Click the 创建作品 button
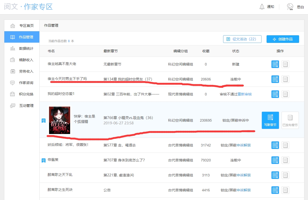The height and width of the screenshot is (200, 308). click(283, 39)
